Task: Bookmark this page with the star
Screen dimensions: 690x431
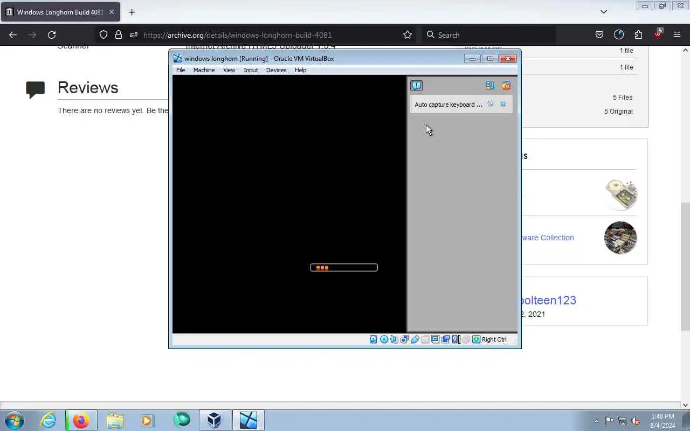Action: [x=408, y=35]
